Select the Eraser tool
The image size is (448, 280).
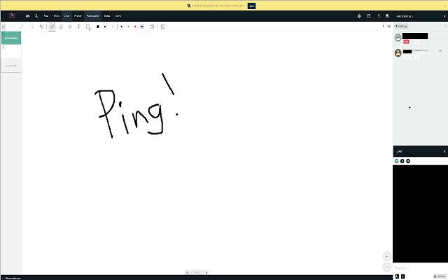click(61, 27)
